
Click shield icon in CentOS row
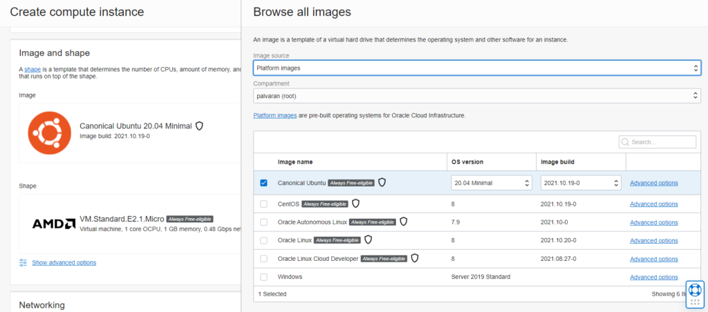coord(356,204)
